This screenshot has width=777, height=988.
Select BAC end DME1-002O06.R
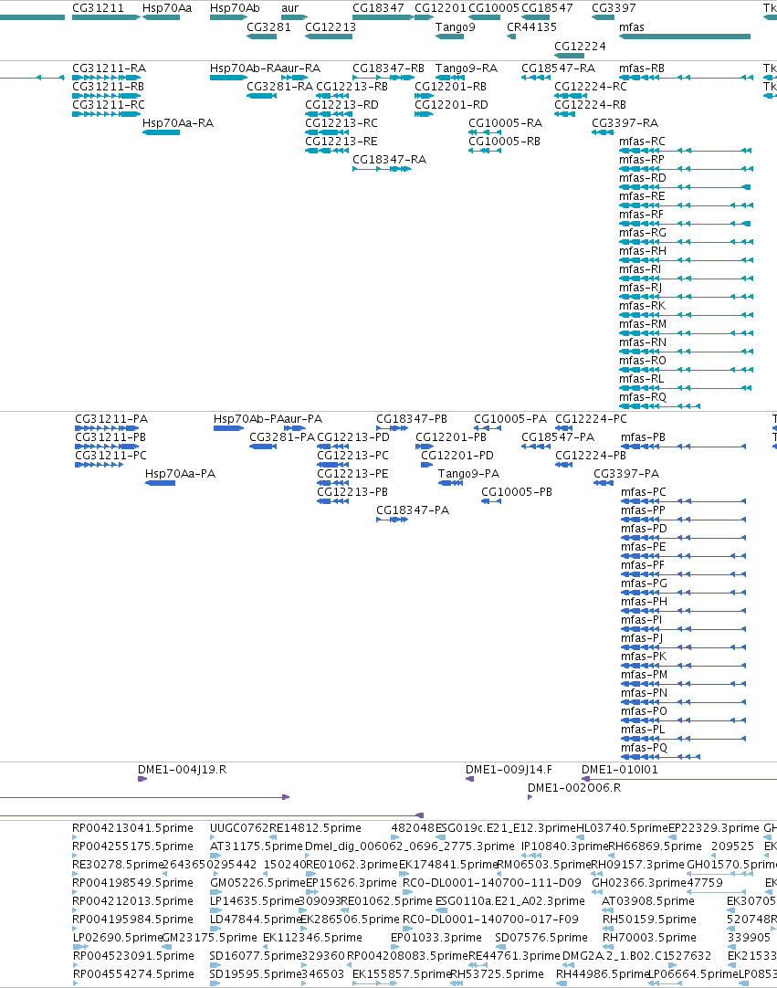(x=530, y=798)
